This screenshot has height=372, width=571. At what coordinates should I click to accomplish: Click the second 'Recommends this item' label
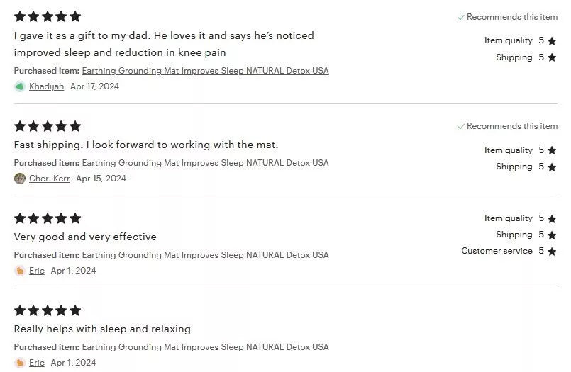[x=512, y=126]
